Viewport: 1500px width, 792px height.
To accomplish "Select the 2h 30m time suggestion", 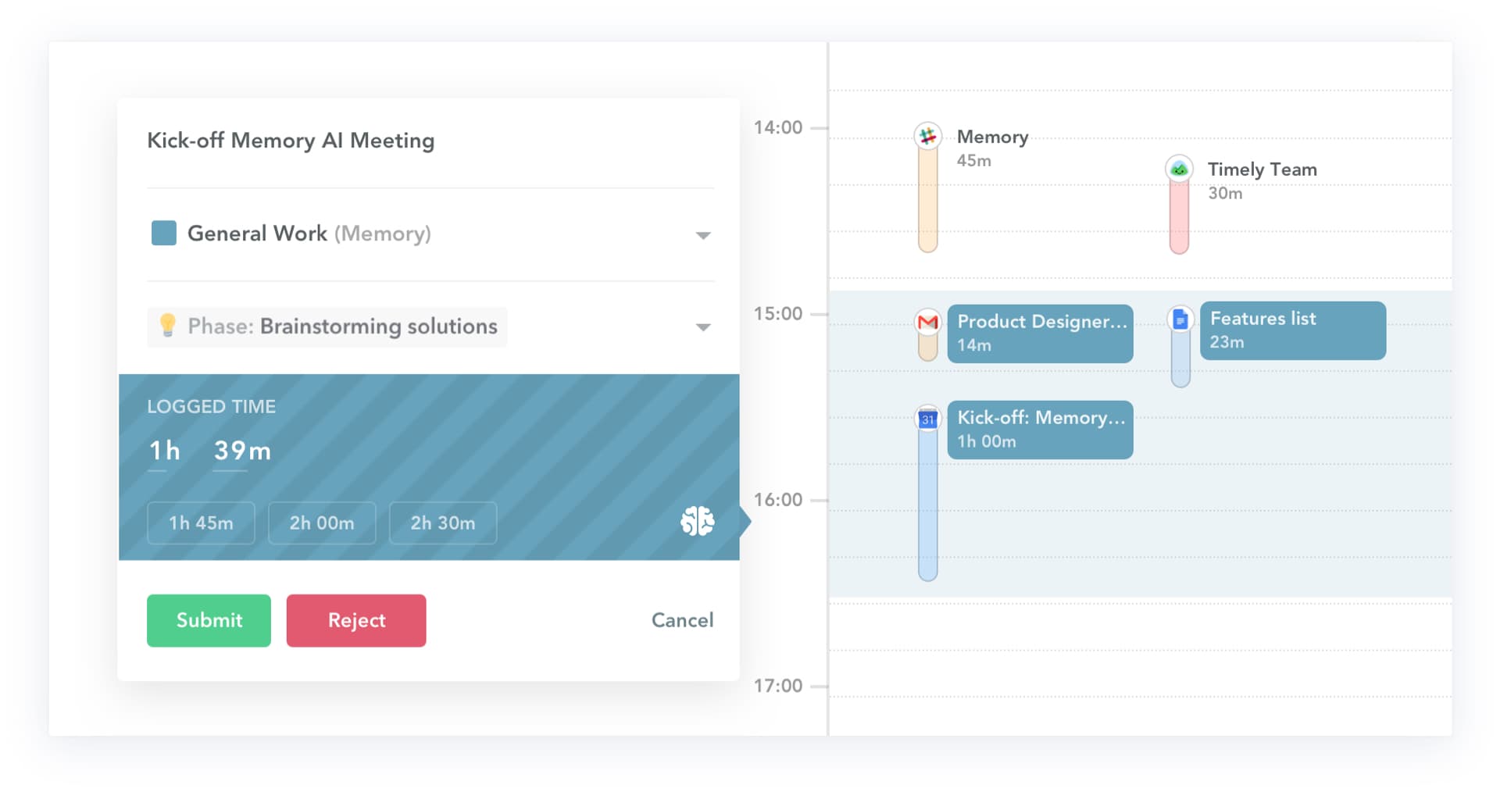I will pos(443,523).
